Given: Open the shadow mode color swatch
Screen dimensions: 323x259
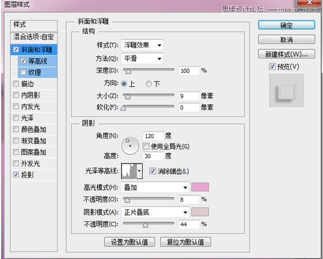Looking at the screenshot, I should point(200,211).
